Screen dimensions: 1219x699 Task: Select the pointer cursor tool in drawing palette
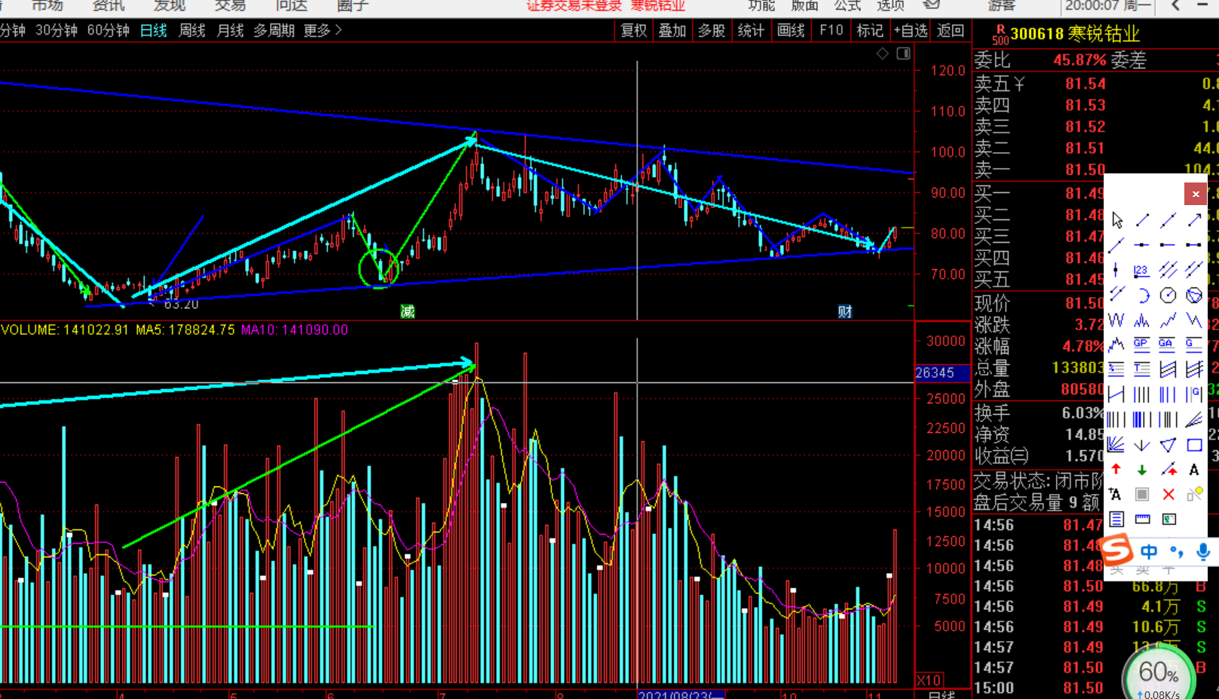coord(1117,220)
